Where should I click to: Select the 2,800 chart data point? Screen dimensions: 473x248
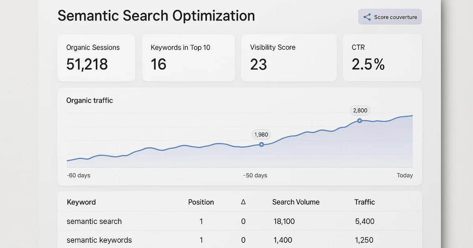[x=359, y=120]
